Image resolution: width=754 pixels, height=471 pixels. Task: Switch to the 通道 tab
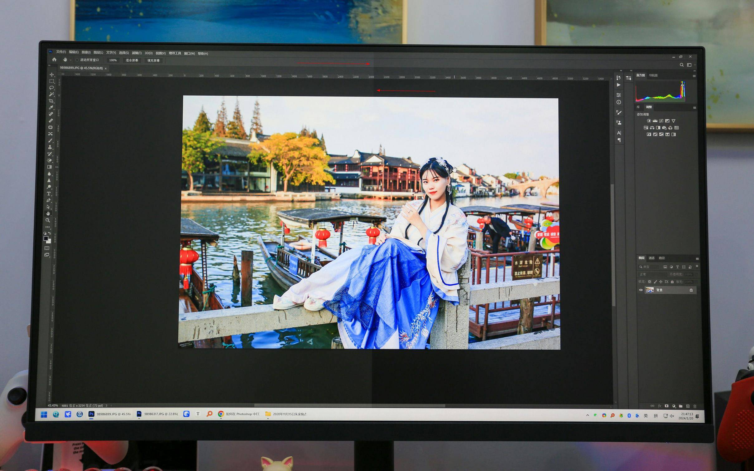tap(651, 258)
